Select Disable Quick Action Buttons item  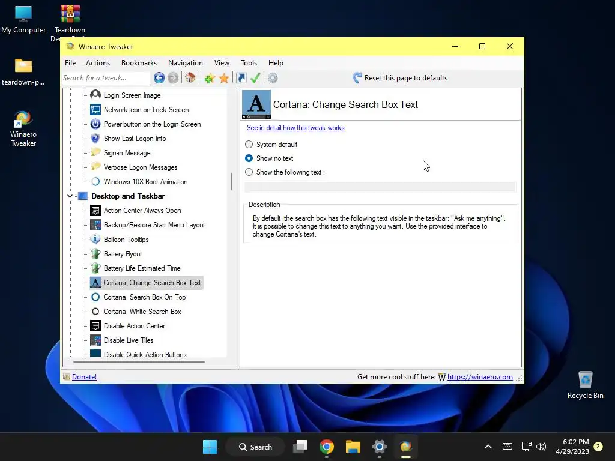(145, 354)
